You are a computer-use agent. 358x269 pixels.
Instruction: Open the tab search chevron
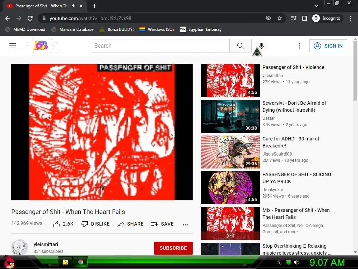click(316, 6)
